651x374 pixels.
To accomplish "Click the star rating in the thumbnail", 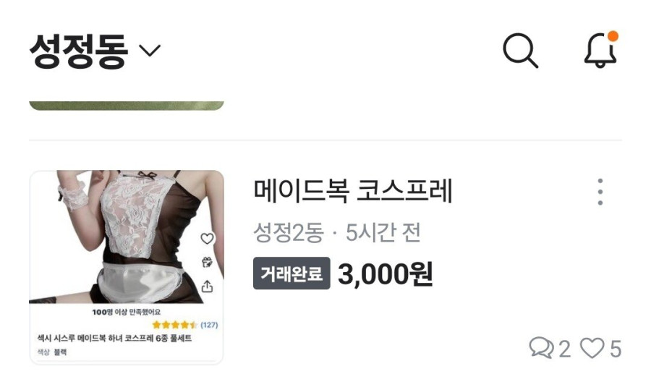I will (175, 325).
